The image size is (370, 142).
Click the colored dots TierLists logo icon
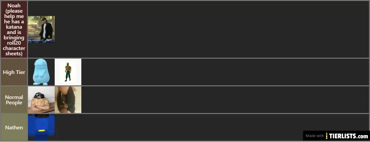pyautogui.click(x=327, y=136)
